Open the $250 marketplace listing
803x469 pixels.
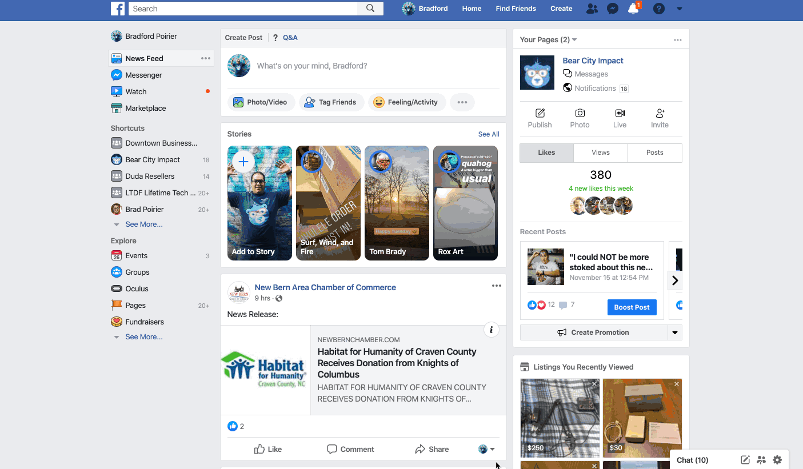(x=560, y=418)
